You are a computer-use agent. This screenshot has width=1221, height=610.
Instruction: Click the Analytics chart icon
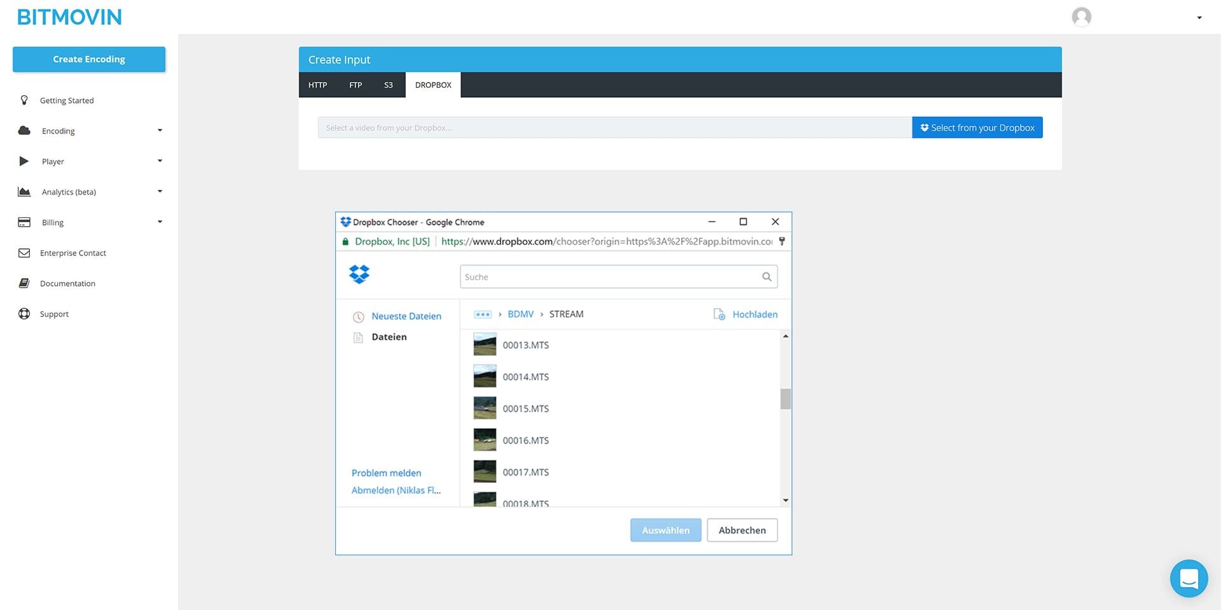[x=24, y=191]
